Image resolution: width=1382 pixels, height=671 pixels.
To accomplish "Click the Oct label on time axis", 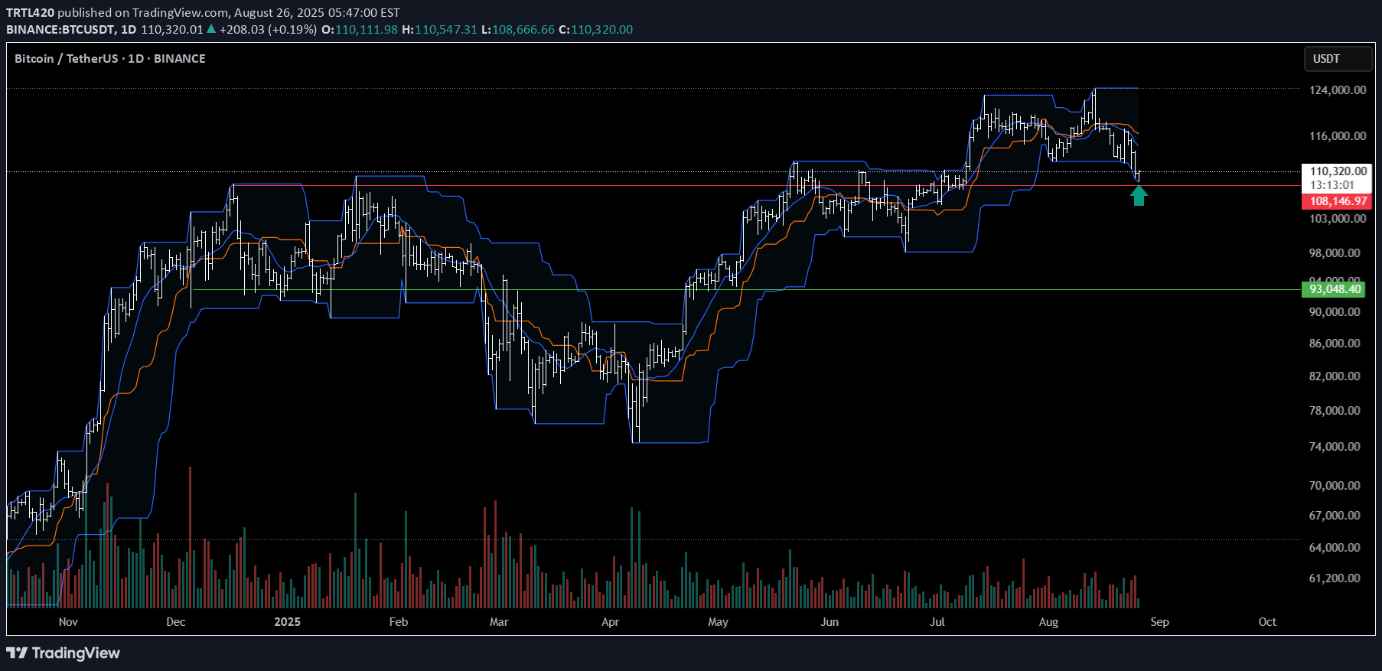I will [x=1267, y=622].
